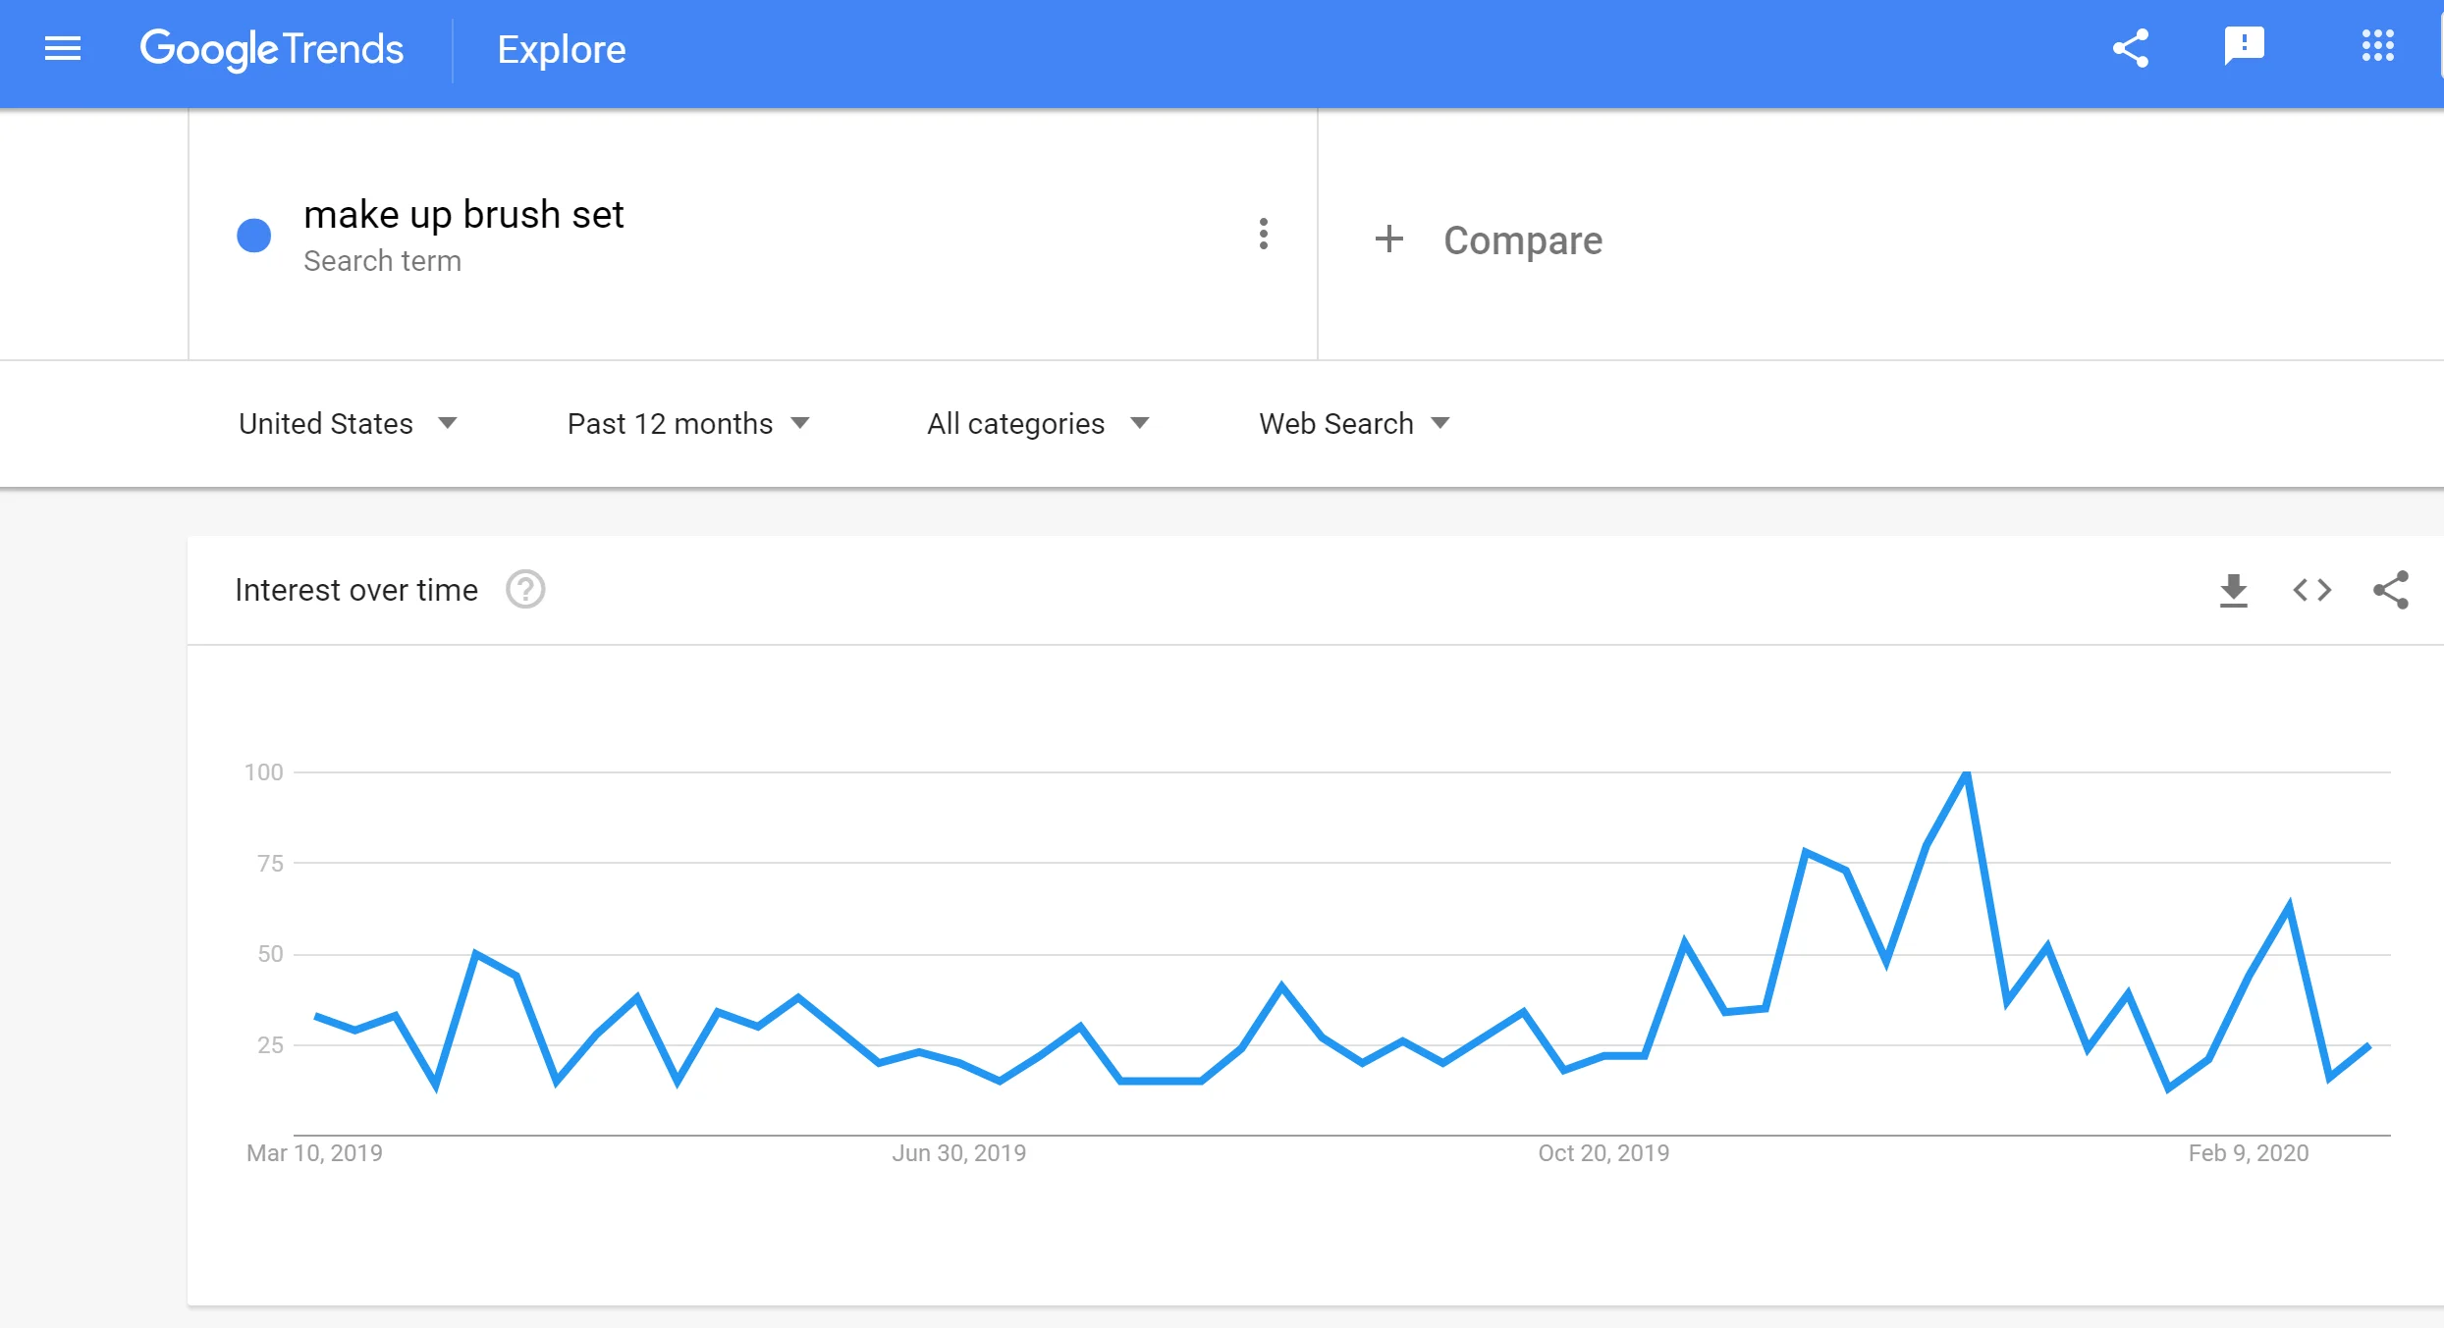Click the chart's peak at 100
2444x1328 pixels.
1967,774
